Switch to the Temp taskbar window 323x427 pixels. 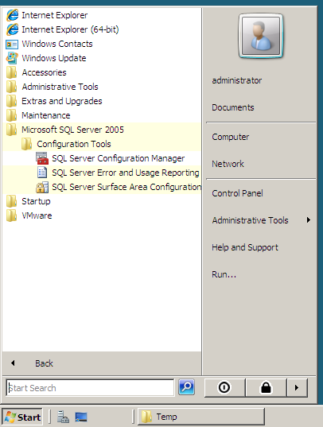click(201, 417)
